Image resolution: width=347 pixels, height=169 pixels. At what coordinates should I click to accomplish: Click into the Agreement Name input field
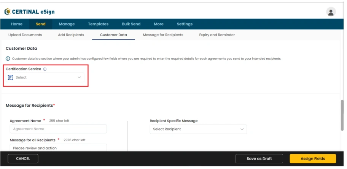(x=59, y=129)
